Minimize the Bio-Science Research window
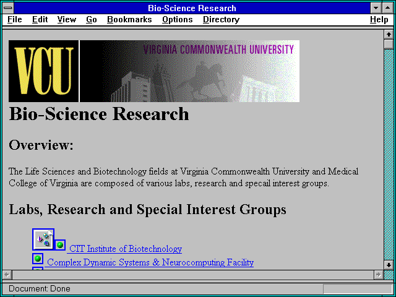This screenshot has width=396, height=297. (x=376, y=8)
